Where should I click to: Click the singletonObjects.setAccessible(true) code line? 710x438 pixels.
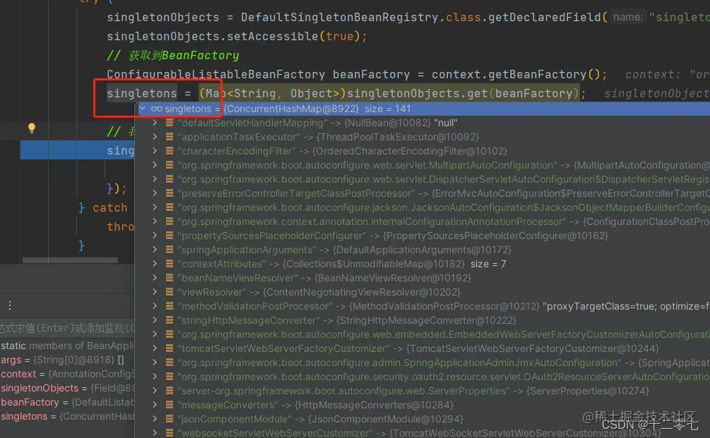coord(237,36)
